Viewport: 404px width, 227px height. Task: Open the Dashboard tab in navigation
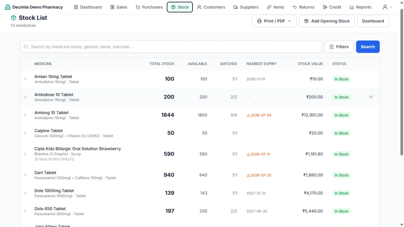coord(88,7)
